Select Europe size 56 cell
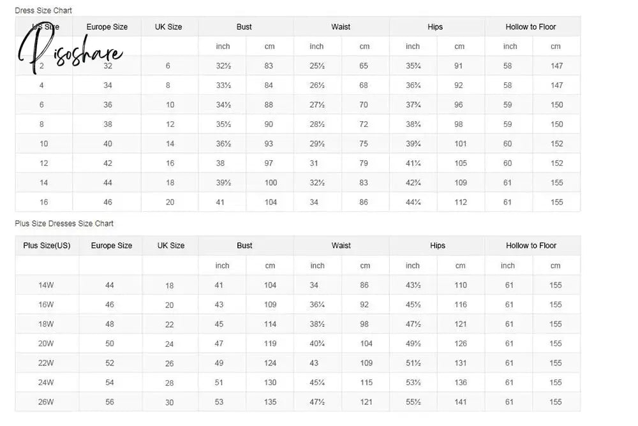The image size is (638, 426). pyautogui.click(x=110, y=402)
